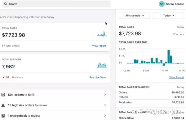Open the Today date range dropdown

pyautogui.click(x=168, y=15)
